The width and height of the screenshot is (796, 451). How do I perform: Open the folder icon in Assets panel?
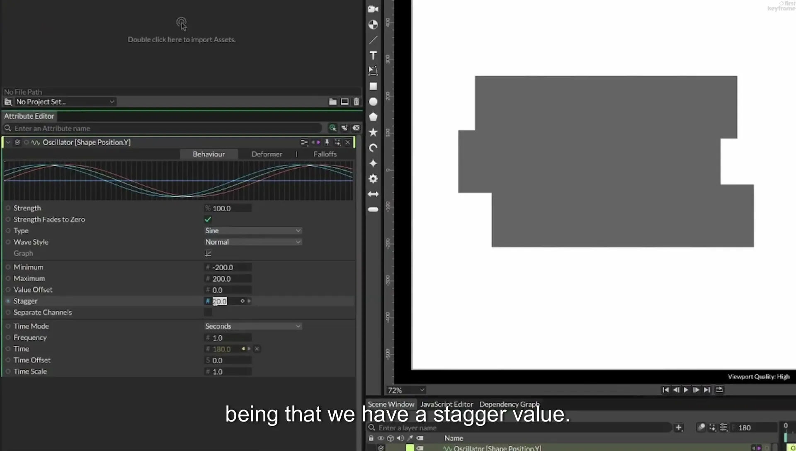(332, 102)
